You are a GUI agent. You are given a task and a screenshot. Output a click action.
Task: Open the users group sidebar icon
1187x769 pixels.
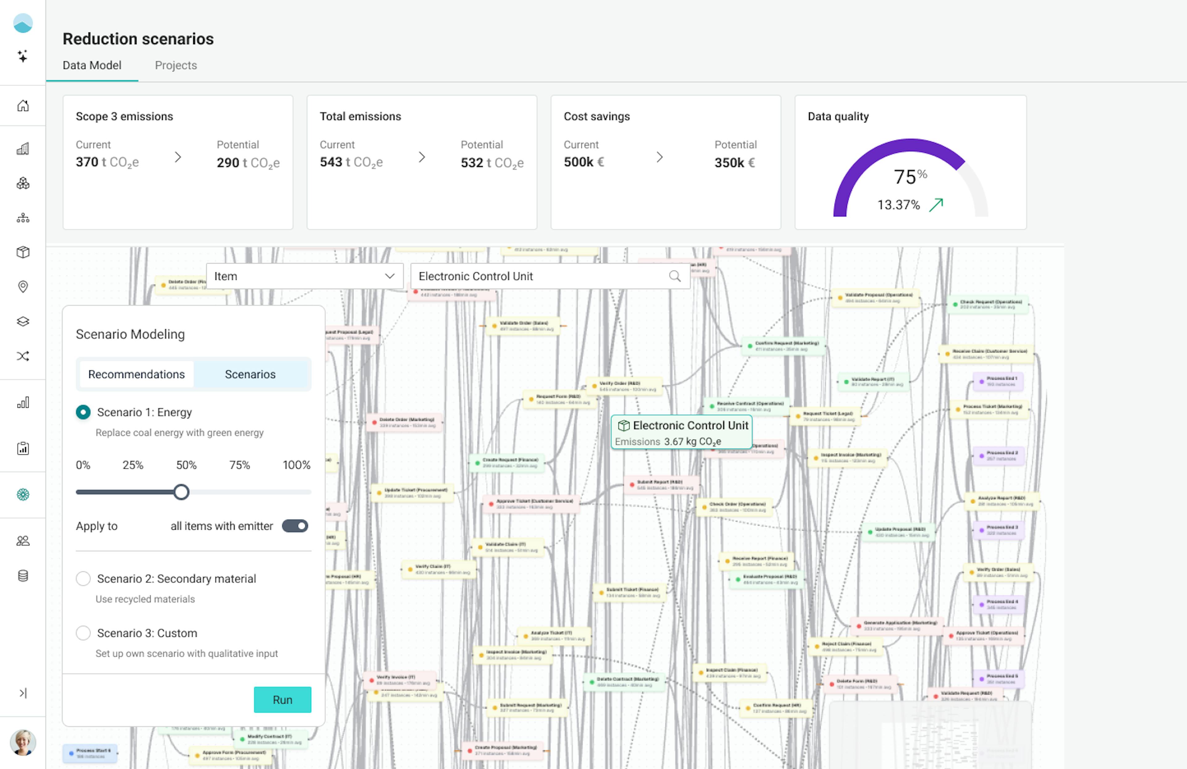(23, 541)
